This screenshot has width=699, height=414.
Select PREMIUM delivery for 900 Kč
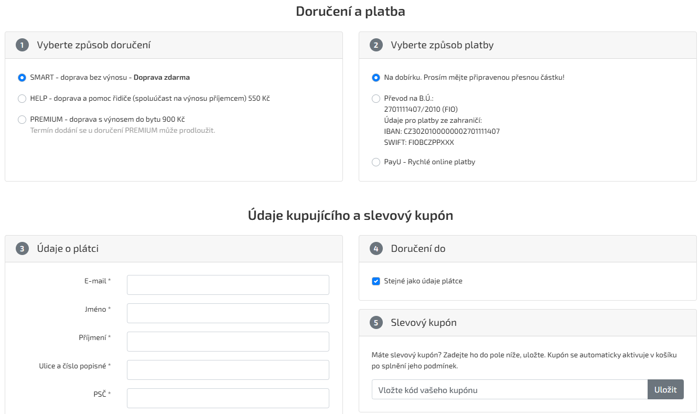pos(22,120)
